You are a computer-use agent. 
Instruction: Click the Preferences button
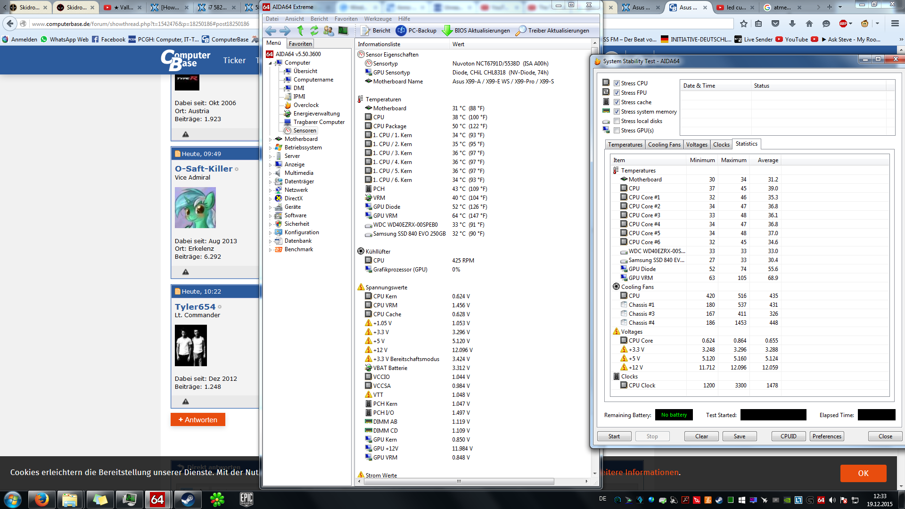pyautogui.click(x=826, y=436)
